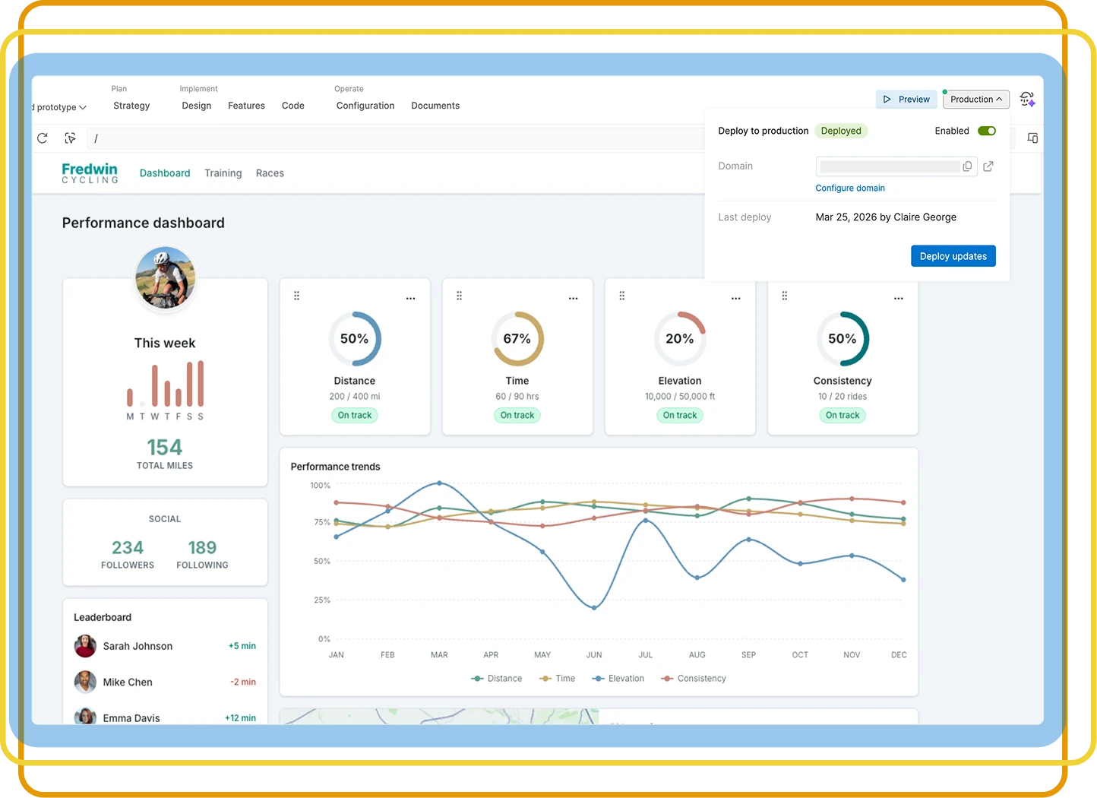Collapse the Production dropdown
1097x798 pixels.
(x=976, y=100)
